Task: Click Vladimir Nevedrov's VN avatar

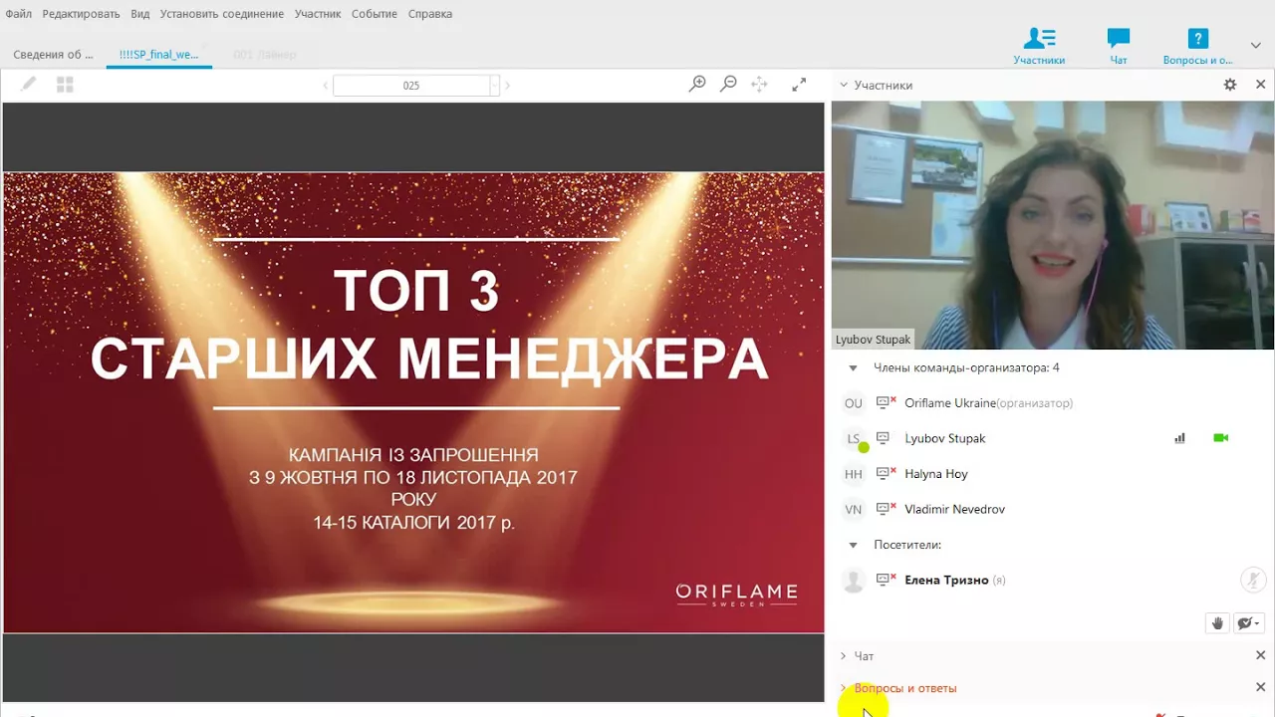Action: coord(854,509)
